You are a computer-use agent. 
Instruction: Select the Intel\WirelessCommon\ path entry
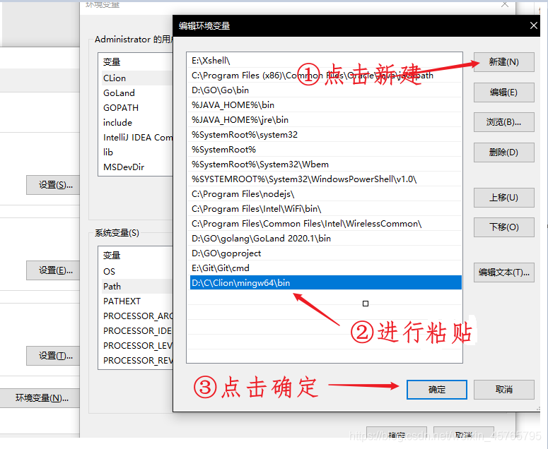pyautogui.click(x=325, y=224)
